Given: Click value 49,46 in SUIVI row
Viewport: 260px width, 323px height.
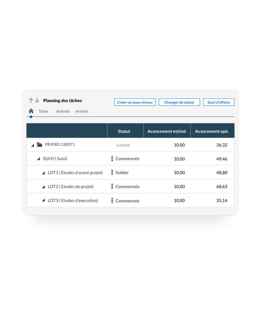Looking at the screenshot, I should pyautogui.click(x=222, y=159).
